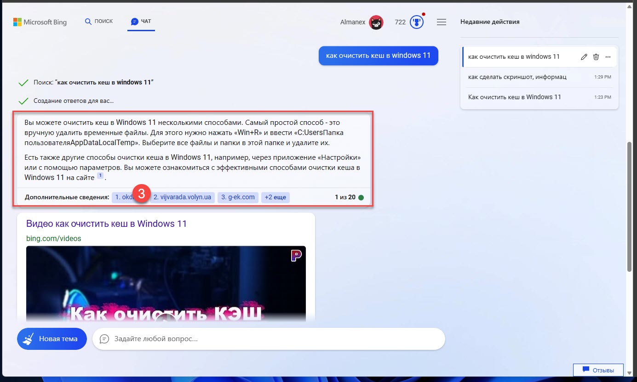Open the Almanex profile avatar
The height and width of the screenshot is (382, 637).
376,22
